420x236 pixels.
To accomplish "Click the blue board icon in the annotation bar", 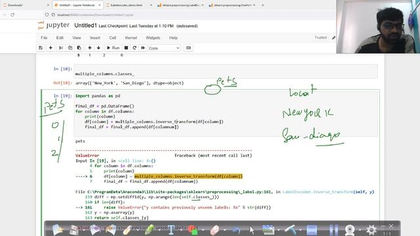I will coord(312,229).
